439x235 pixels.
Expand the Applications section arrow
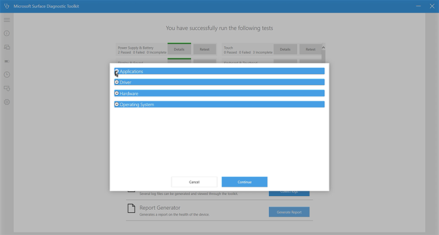[x=116, y=71]
